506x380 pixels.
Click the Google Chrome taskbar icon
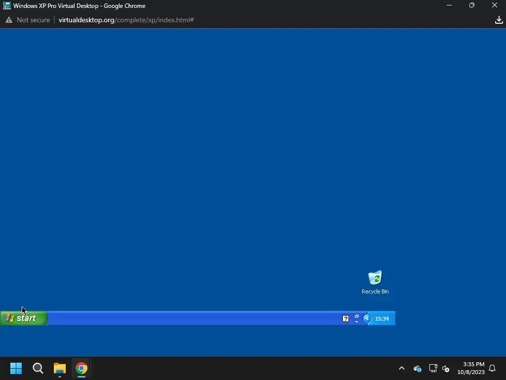click(x=82, y=368)
